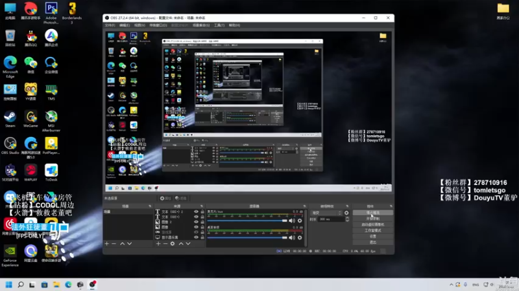This screenshot has width=519, height=291.
Task: Open W4PLAY desktop shortcut
Action: point(30,173)
